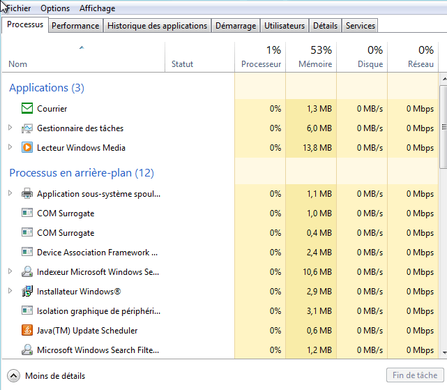
Task: Click the Moins de détails circular arrow icon
Action: tap(14, 376)
